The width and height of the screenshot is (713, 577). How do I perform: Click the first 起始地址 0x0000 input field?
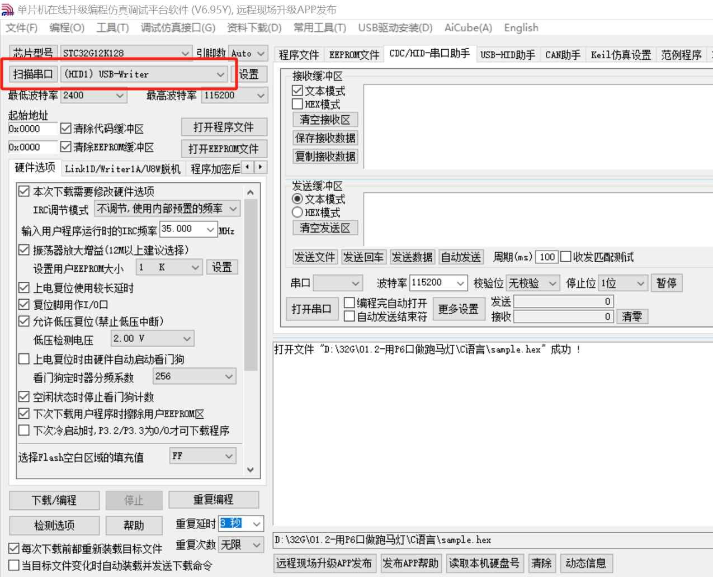coord(32,129)
